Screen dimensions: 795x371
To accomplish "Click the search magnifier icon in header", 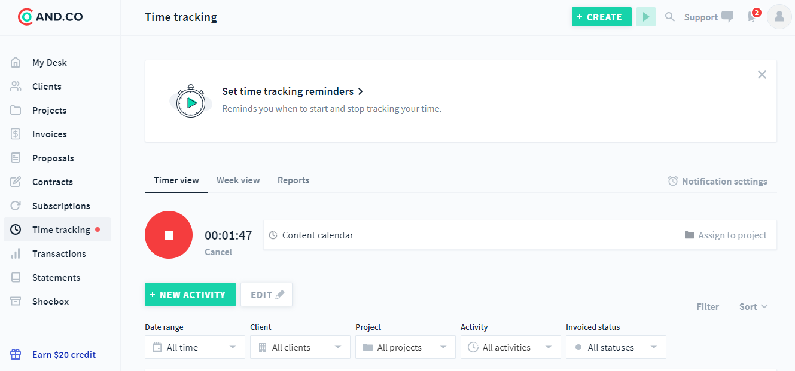I will [670, 17].
